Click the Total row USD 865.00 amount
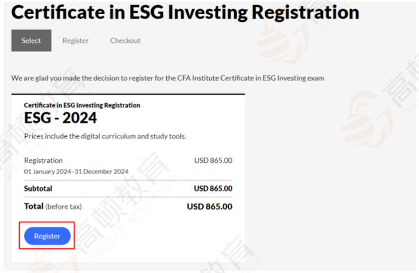The width and height of the screenshot is (419, 273). coord(209,207)
